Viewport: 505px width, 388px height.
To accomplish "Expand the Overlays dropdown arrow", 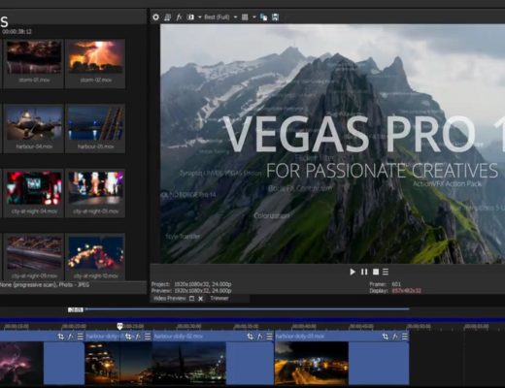I will (x=254, y=17).
